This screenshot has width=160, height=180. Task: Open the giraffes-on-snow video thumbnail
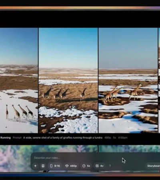click(x=19, y=80)
